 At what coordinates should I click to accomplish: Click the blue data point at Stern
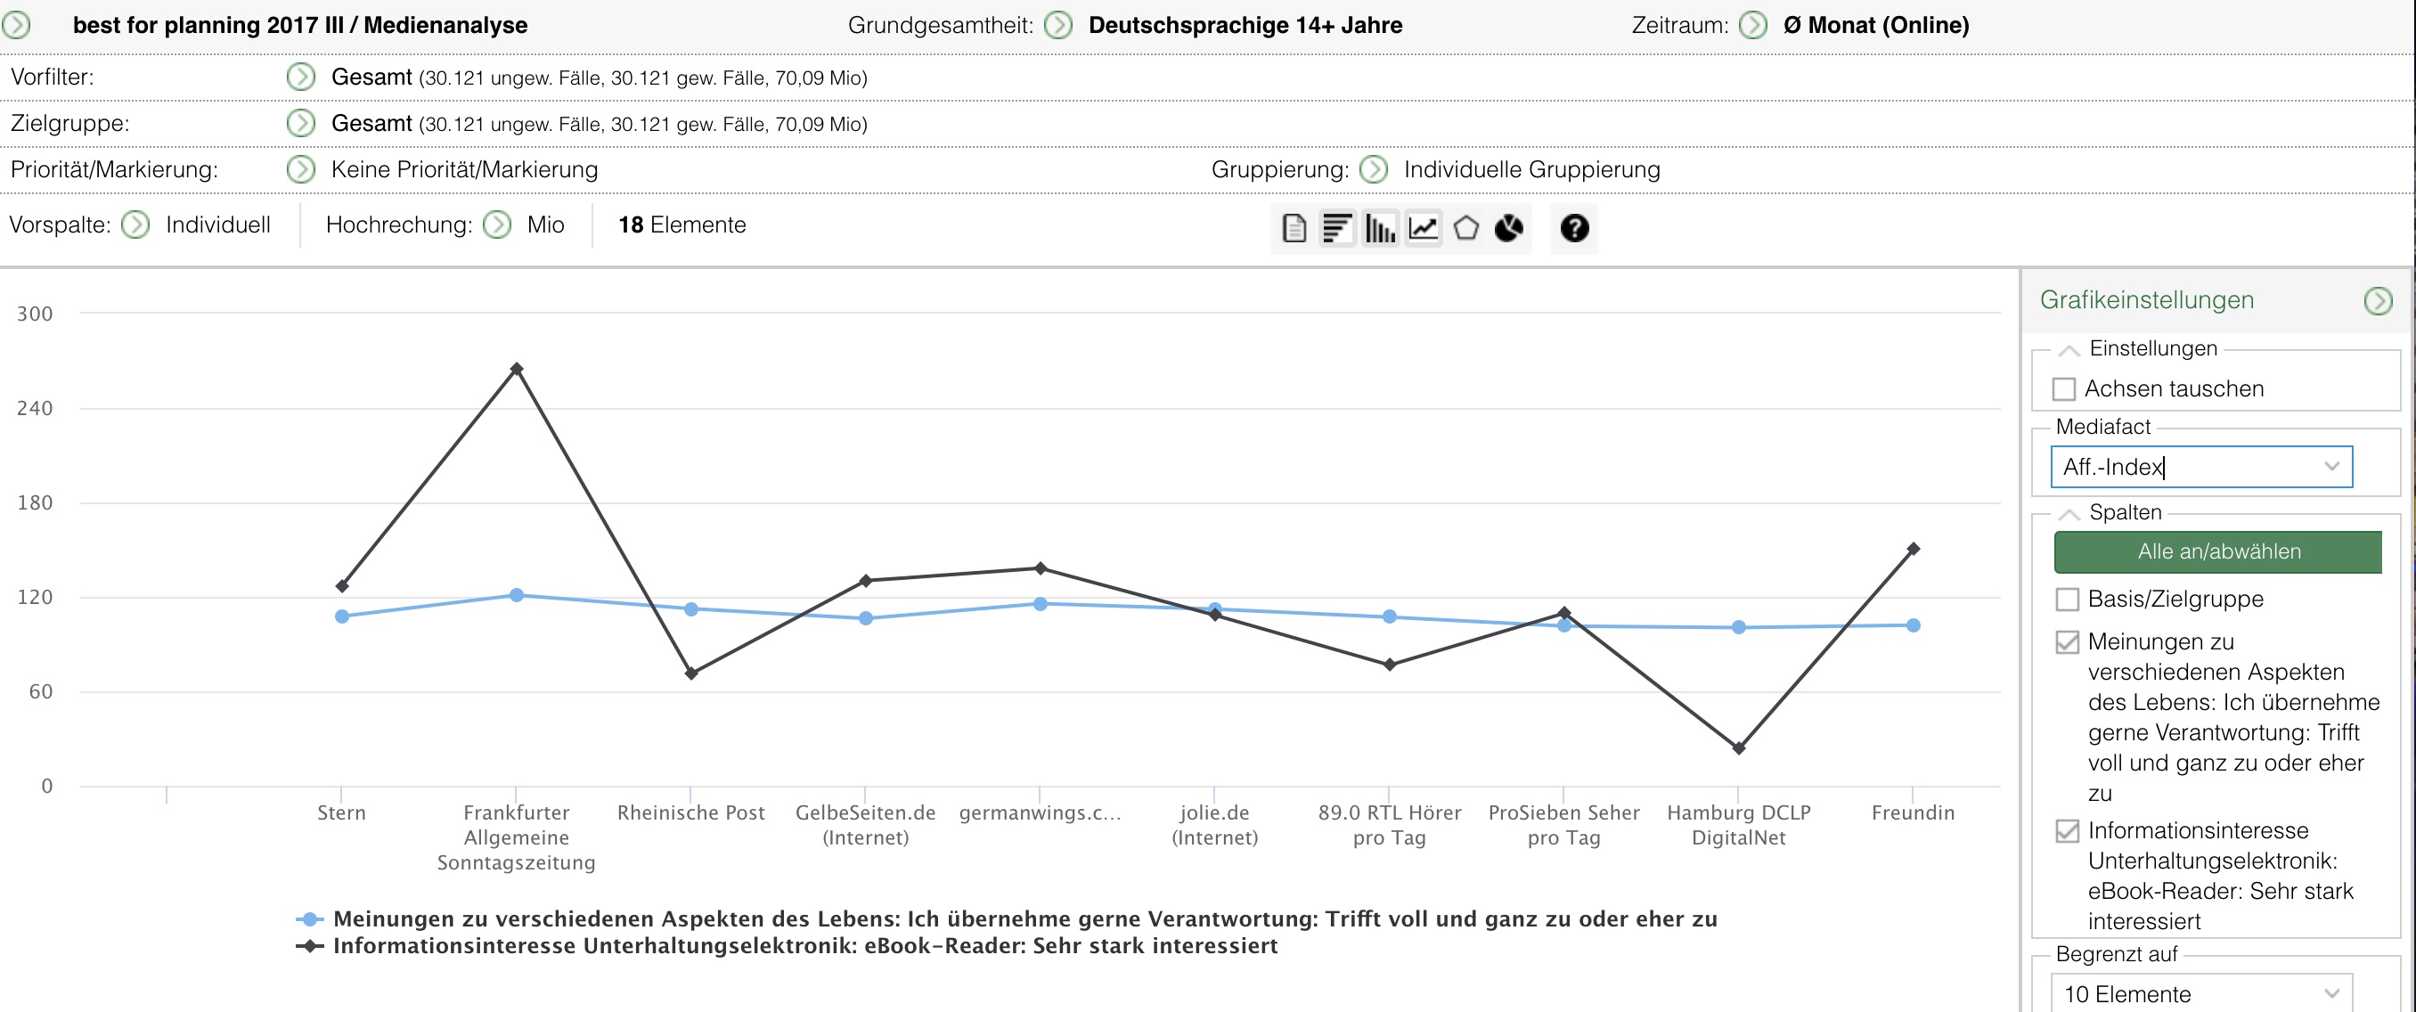[342, 616]
